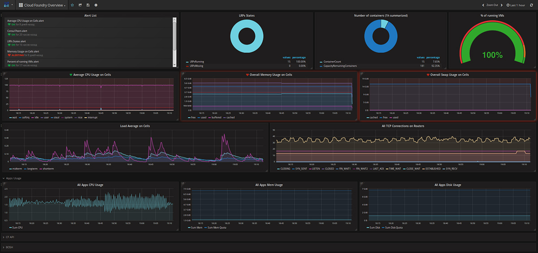This screenshot has height=253, width=538.
Task: Sort LRPs States legend by percentage column
Action: (x=299, y=57)
